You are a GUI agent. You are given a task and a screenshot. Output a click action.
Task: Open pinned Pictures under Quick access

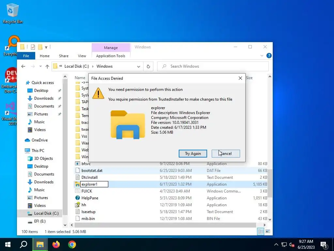41,114
